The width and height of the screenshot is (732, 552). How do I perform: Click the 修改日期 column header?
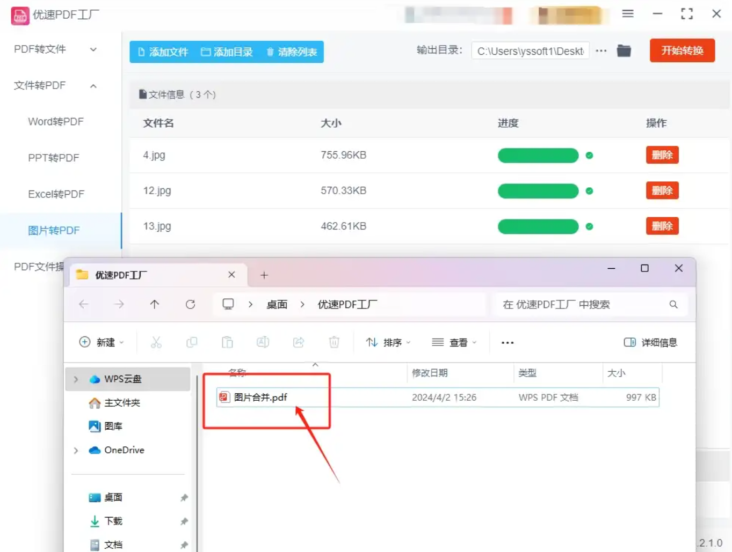click(430, 373)
